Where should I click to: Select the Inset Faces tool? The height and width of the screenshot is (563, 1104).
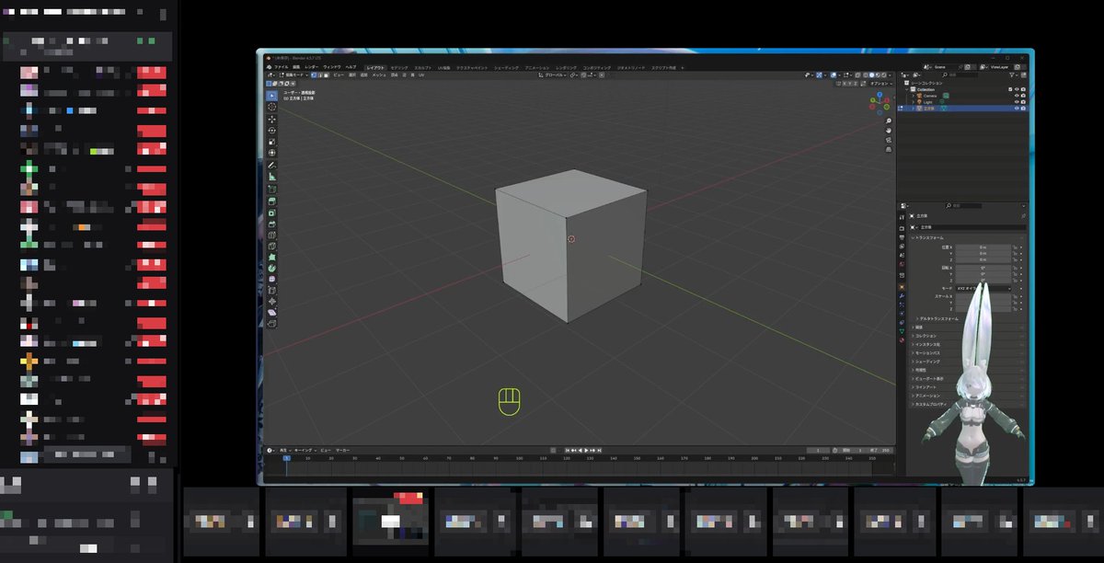pyautogui.click(x=271, y=213)
